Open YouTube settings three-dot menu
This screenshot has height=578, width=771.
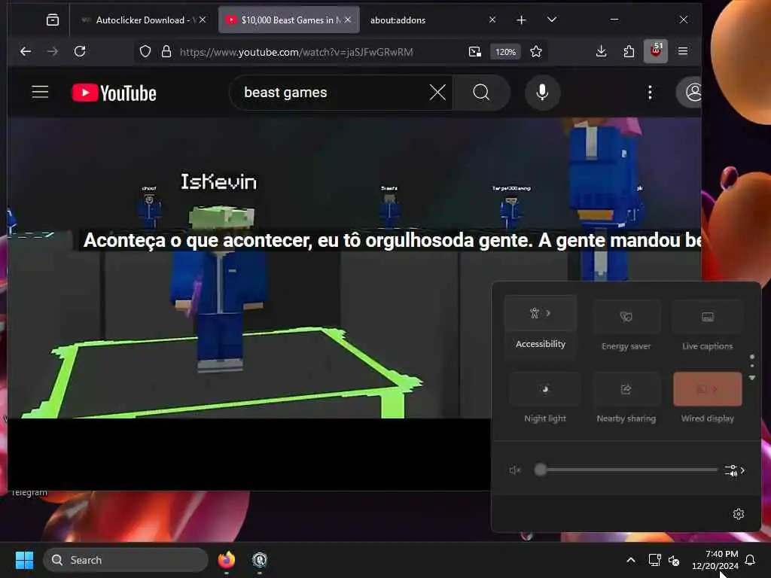650,93
